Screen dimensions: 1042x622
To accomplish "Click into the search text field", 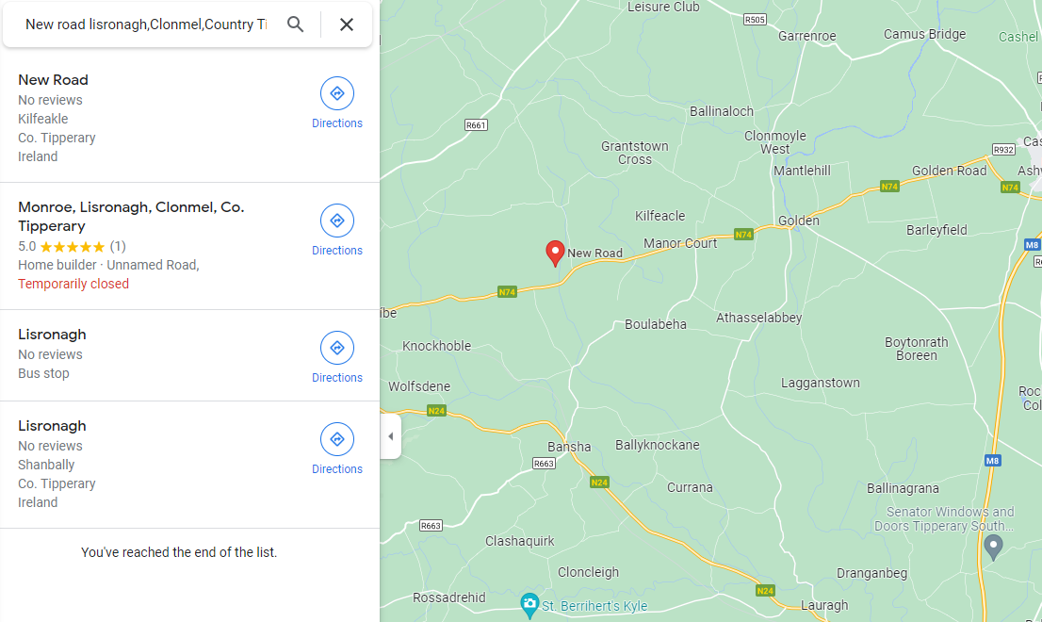I will 146,25.
